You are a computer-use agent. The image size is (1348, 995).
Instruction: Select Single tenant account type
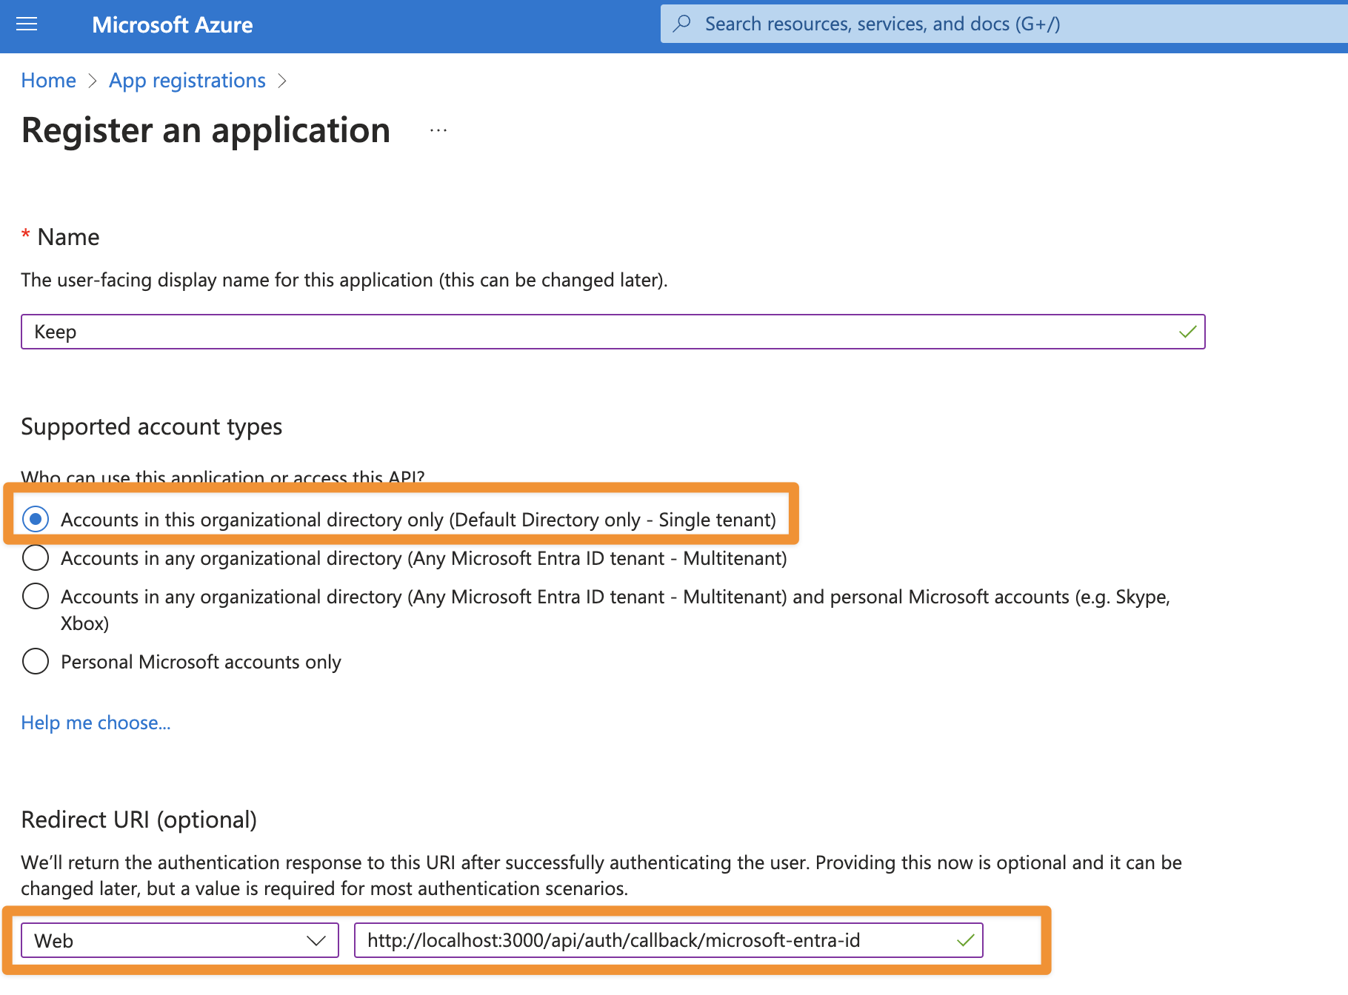click(x=36, y=519)
